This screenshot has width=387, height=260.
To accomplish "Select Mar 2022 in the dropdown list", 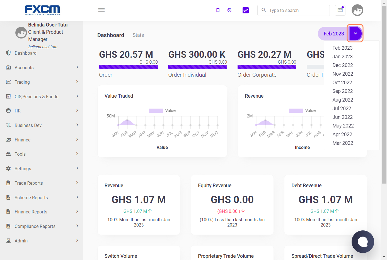I will click(343, 143).
